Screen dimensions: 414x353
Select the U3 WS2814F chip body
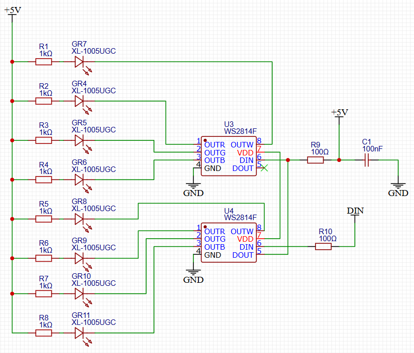229,156
